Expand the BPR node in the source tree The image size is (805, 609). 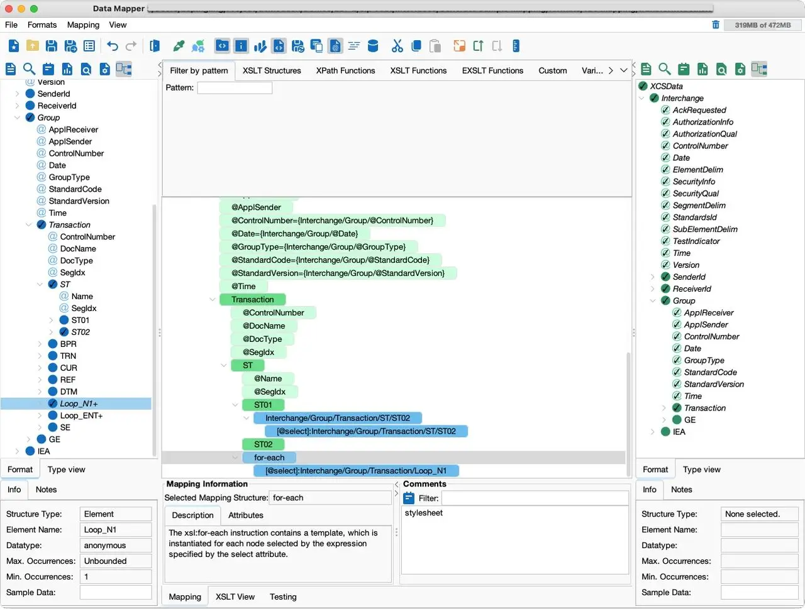coord(40,344)
